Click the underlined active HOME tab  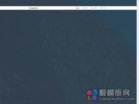click(x=77, y=8)
